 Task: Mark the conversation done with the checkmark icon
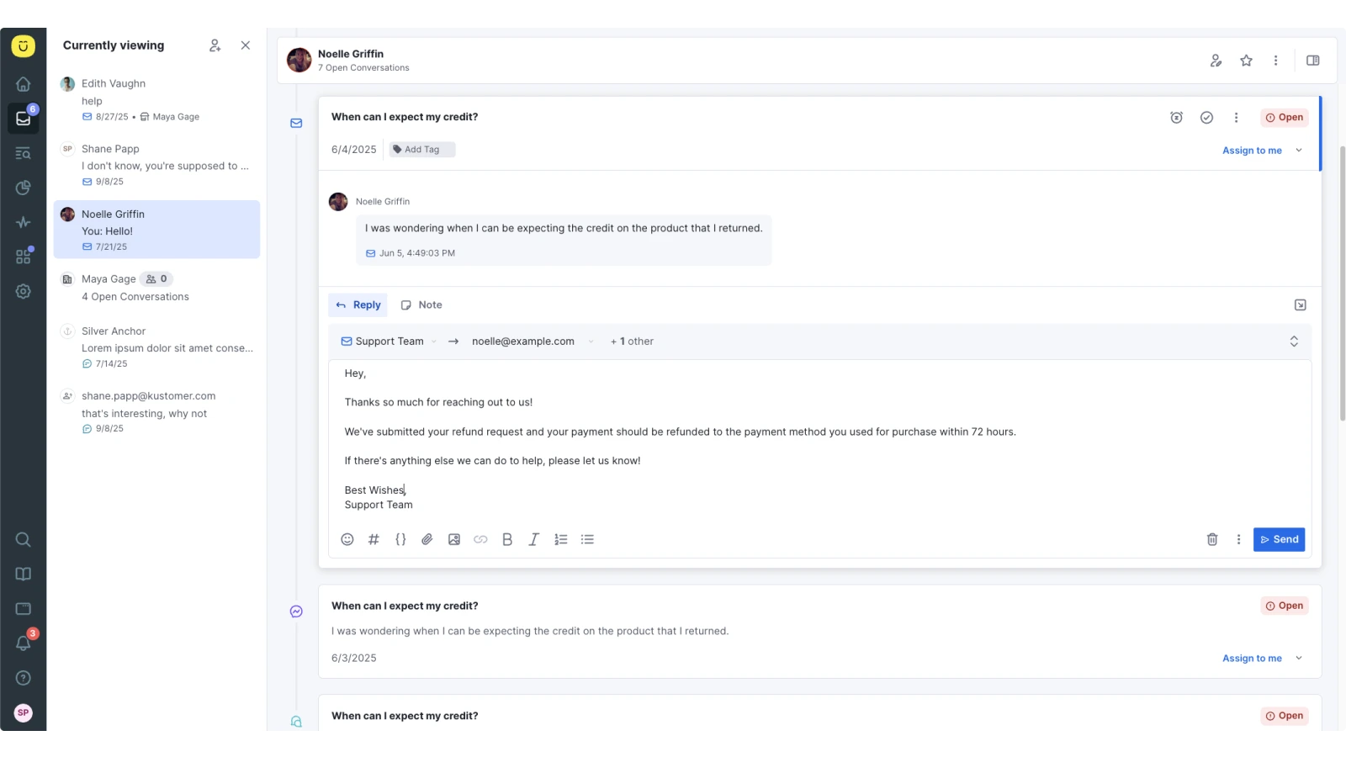pos(1206,118)
